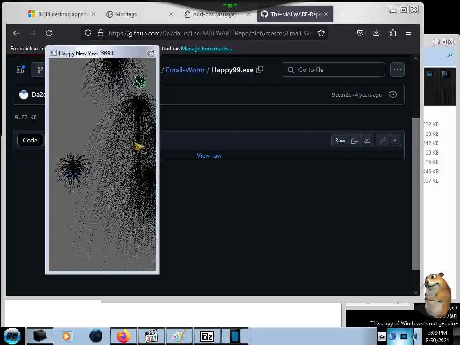Close the Happy New Year 1999 window
The image size is (460, 345).
(151, 53)
